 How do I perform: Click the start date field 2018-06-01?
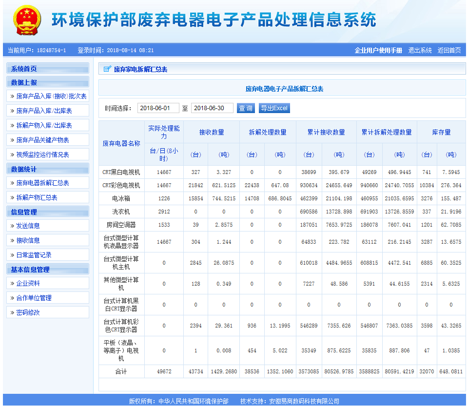click(x=158, y=108)
